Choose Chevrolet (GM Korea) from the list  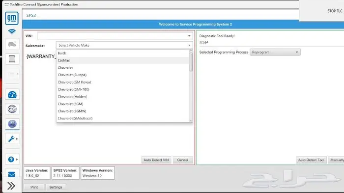point(123,82)
